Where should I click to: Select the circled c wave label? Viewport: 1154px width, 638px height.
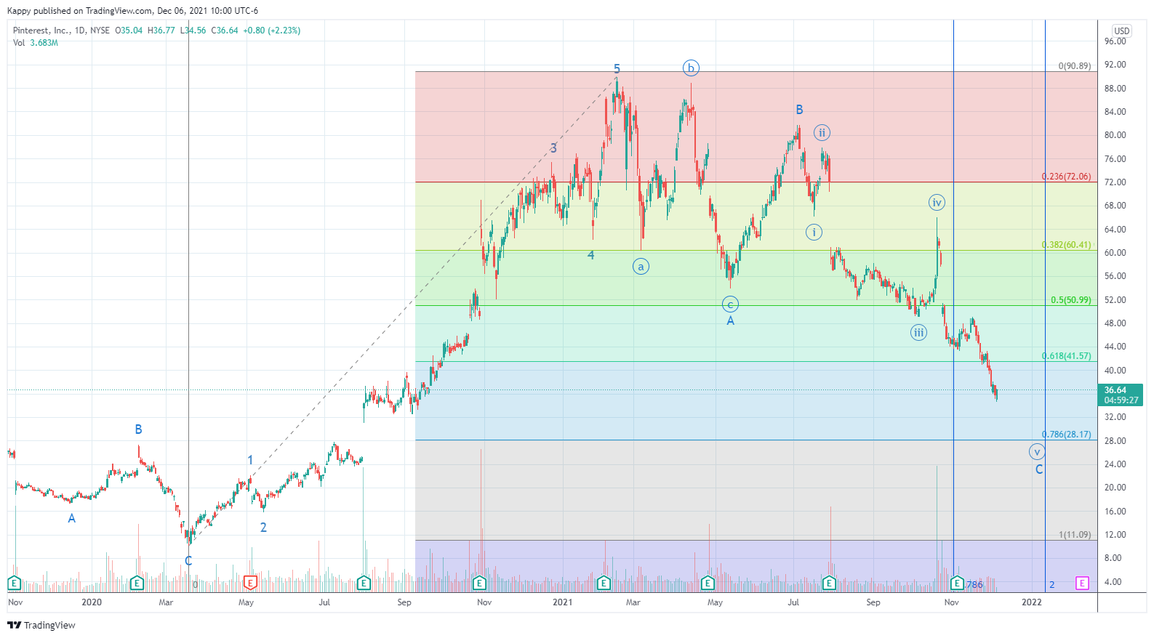point(730,304)
